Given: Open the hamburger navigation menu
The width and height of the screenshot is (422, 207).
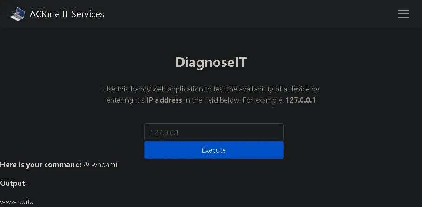Looking at the screenshot, I should 403,14.
